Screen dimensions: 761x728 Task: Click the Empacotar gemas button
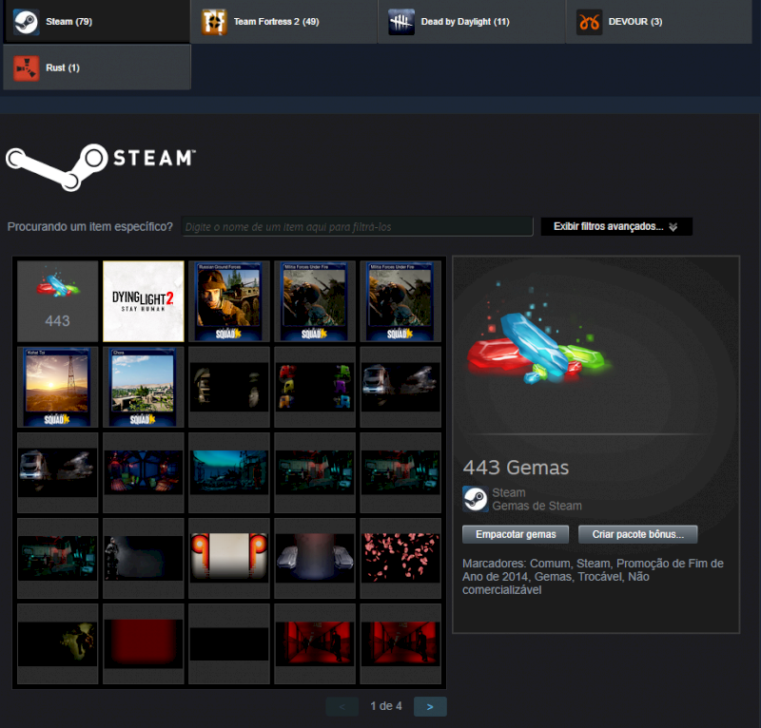pyautogui.click(x=516, y=534)
